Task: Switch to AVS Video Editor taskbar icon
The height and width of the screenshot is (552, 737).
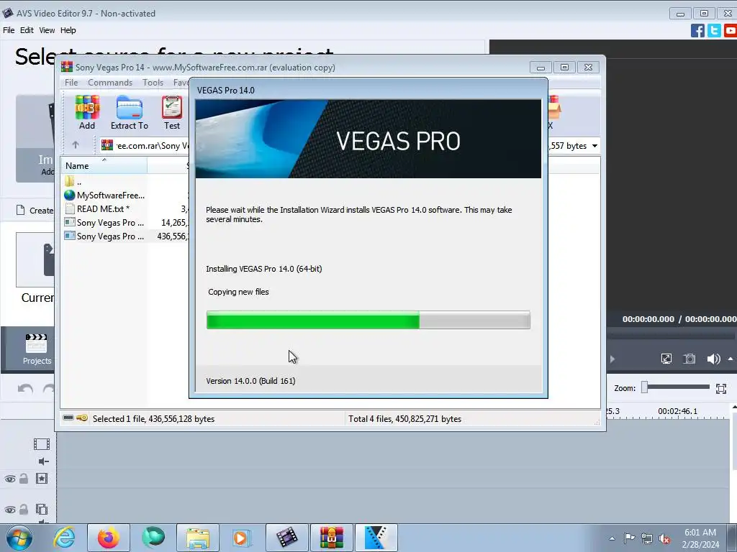Action: click(287, 538)
